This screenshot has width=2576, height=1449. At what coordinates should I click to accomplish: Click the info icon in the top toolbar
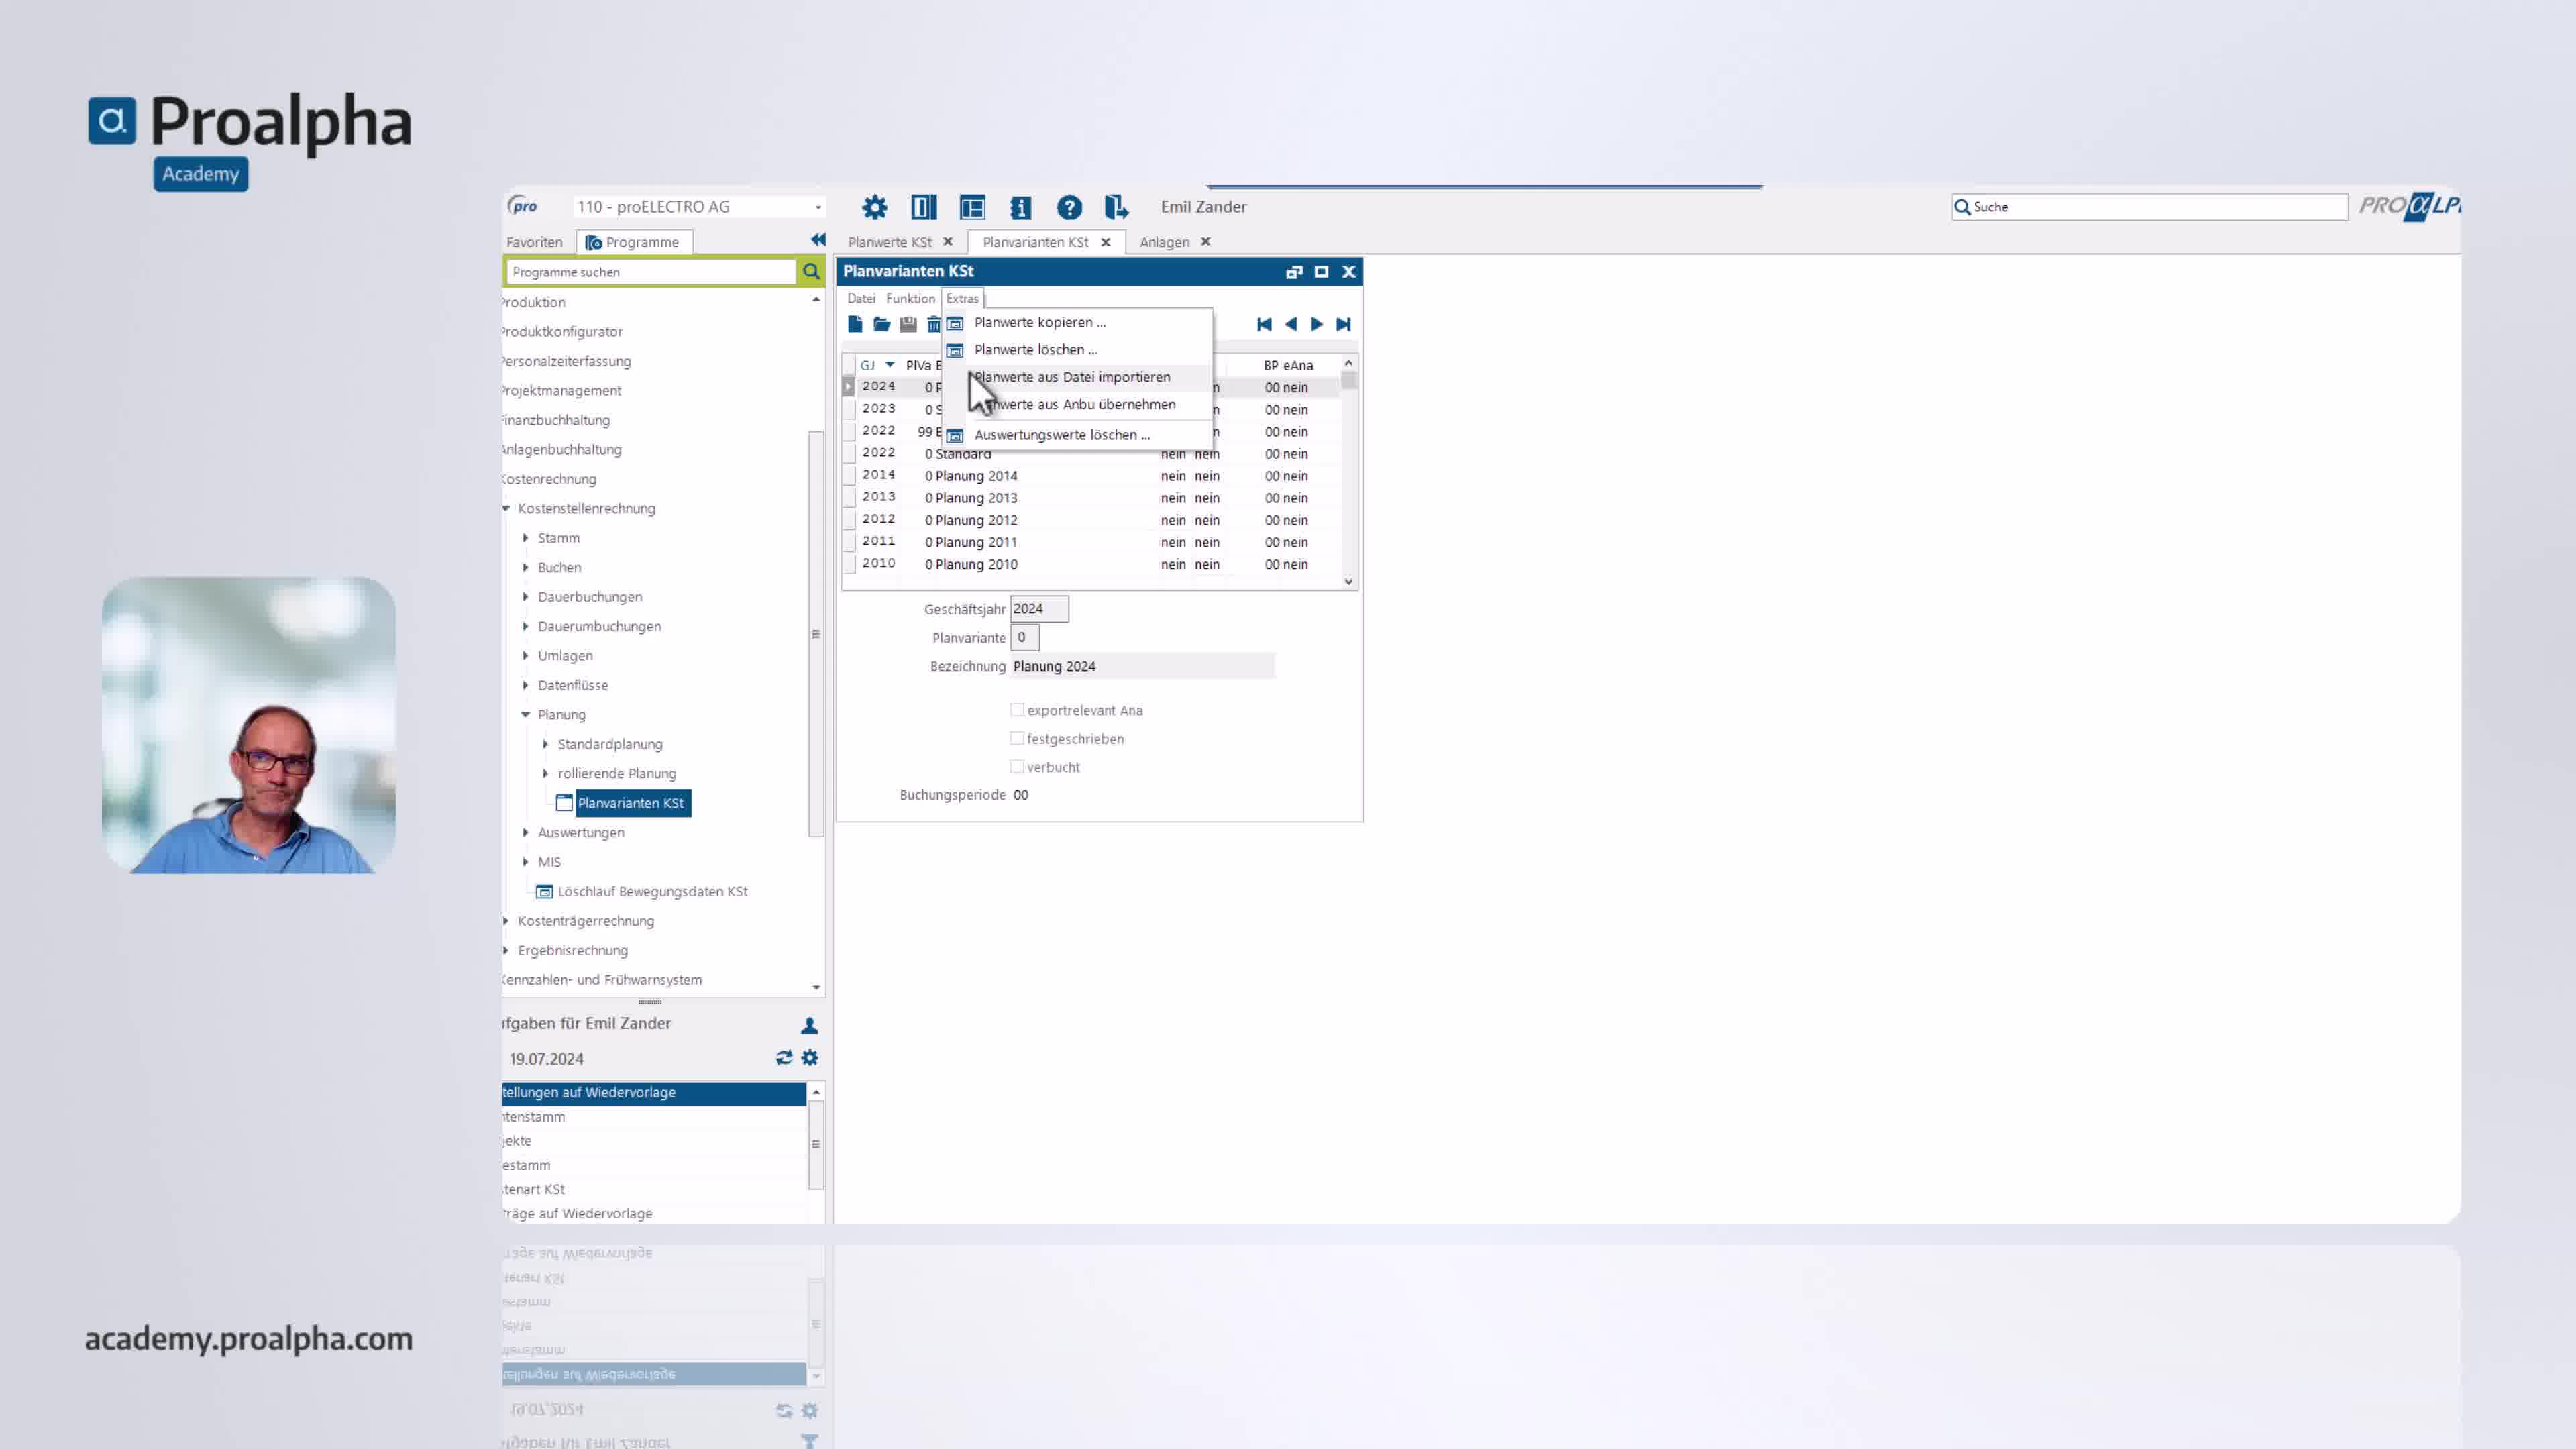1020,207
